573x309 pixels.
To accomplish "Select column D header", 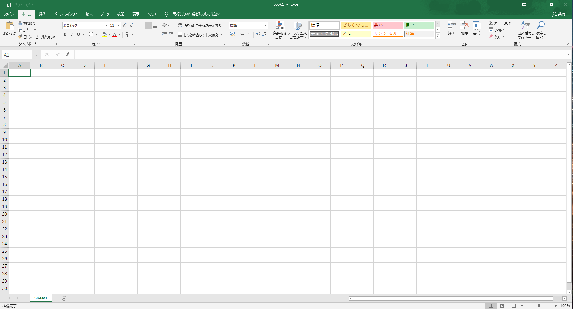I will point(84,65).
